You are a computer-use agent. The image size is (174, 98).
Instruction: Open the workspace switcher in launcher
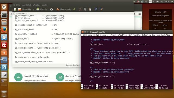4,82
